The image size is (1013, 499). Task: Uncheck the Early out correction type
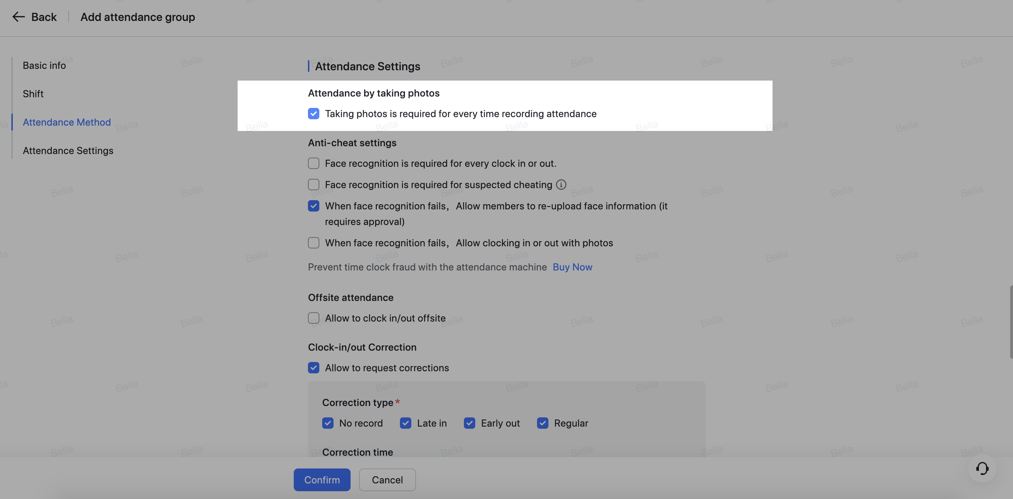point(470,423)
